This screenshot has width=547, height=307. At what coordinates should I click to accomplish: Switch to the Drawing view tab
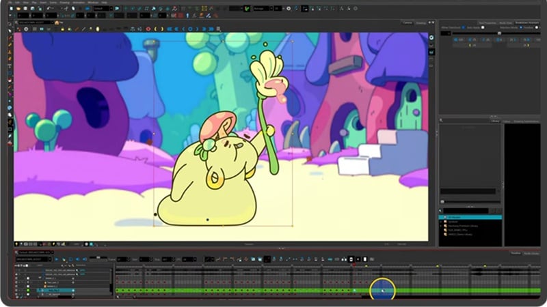click(x=421, y=23)
